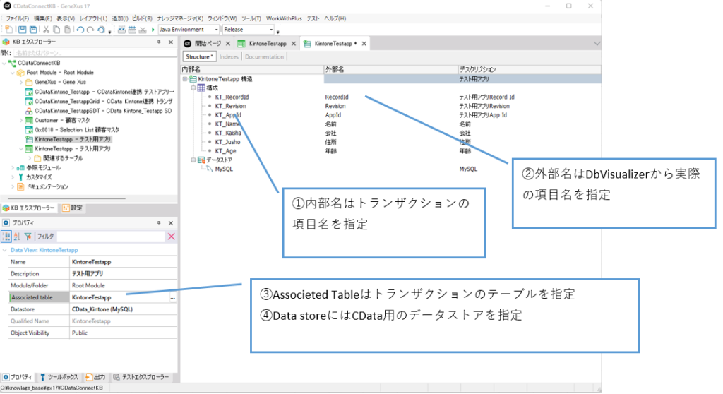
Task: Click the Redo arrow icon
Action: tap(90, 30)
